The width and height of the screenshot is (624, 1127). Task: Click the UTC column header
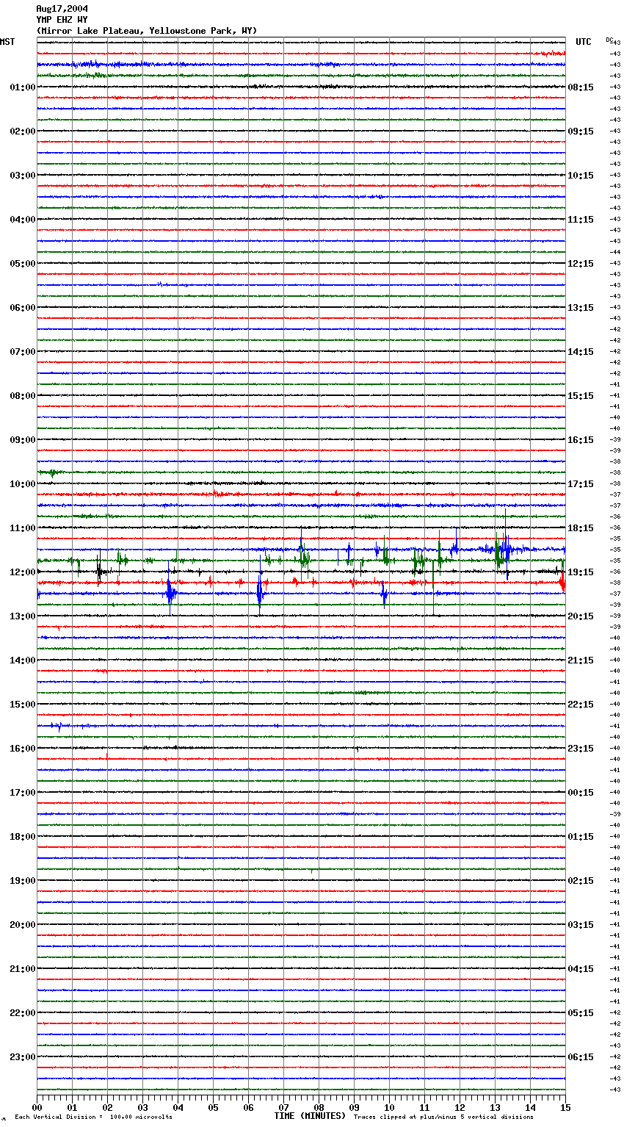tap(584, 42)
